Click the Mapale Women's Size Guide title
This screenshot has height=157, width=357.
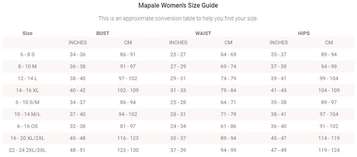tap(178, 5)
